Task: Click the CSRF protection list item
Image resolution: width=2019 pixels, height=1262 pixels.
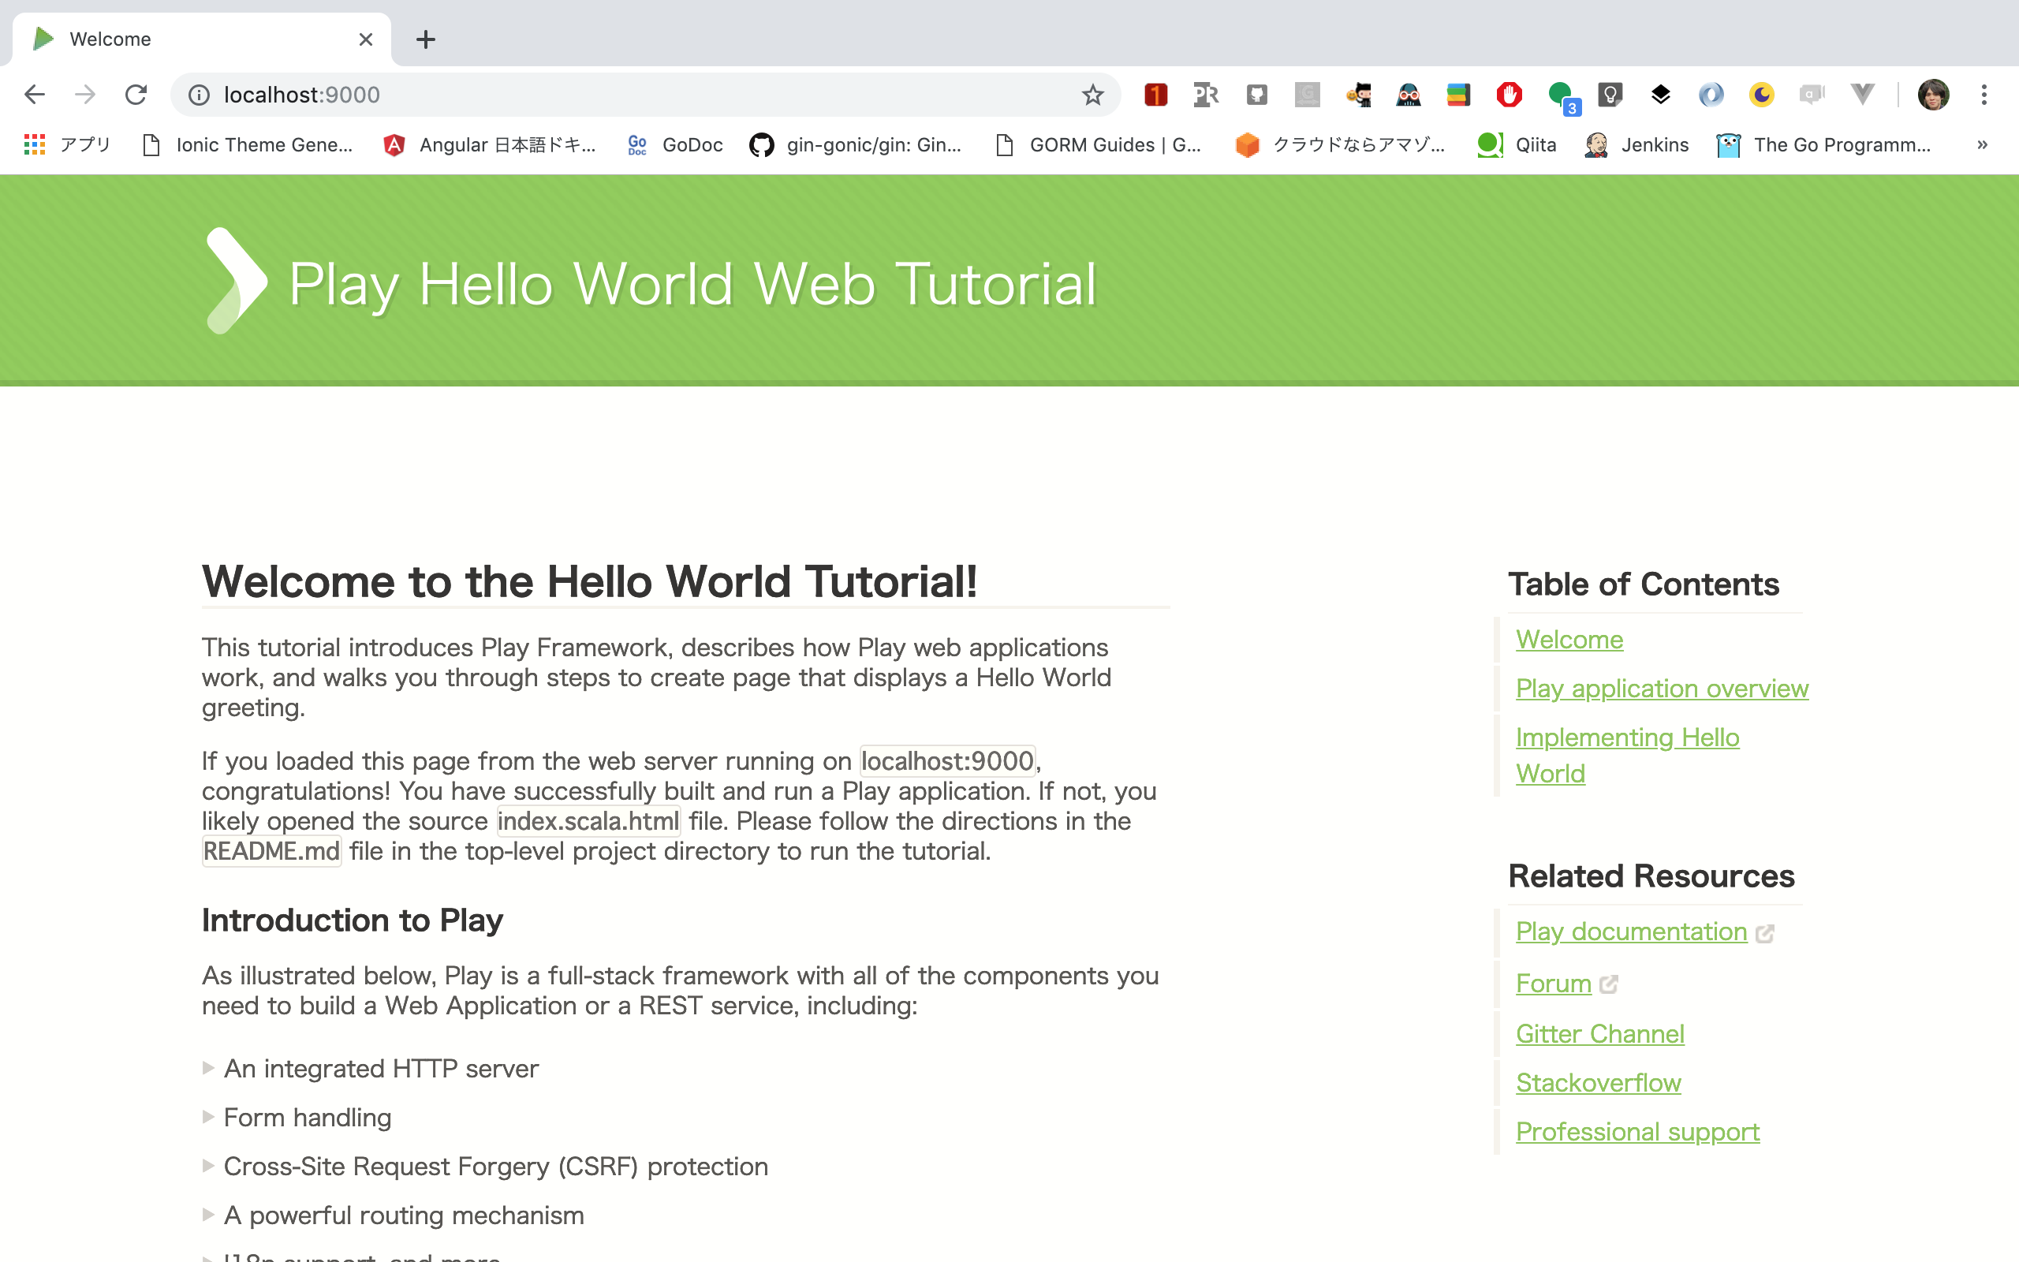Action: tap(495, 1167)
